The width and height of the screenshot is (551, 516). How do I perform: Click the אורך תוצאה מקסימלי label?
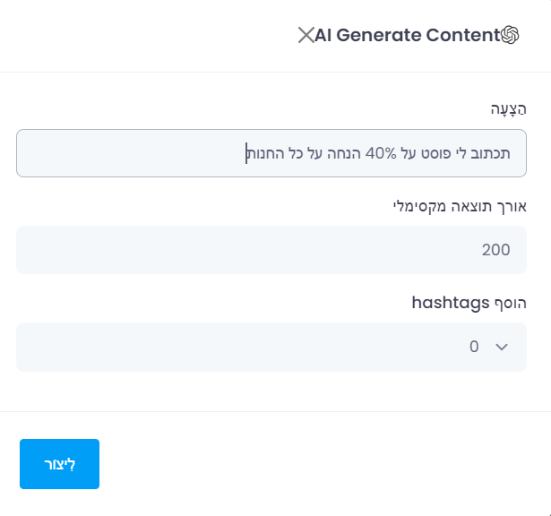(460, 205)
